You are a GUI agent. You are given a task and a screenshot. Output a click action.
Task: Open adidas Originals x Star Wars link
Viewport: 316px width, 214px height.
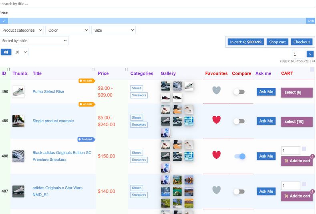coord(57,191)
